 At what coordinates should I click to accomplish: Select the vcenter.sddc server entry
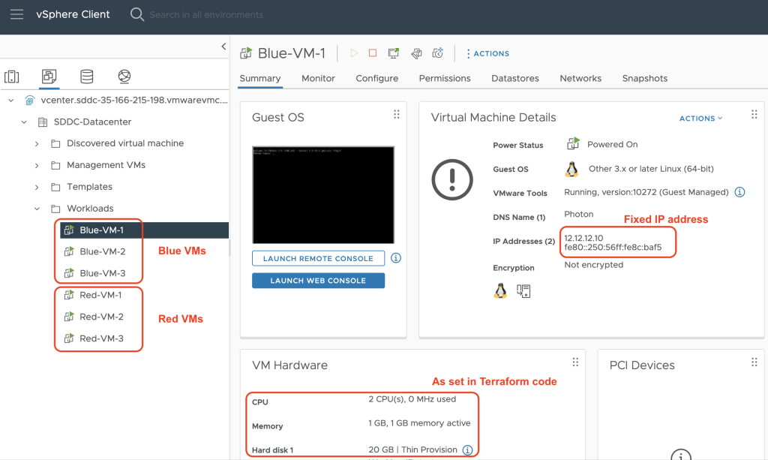tap(133, 101)
